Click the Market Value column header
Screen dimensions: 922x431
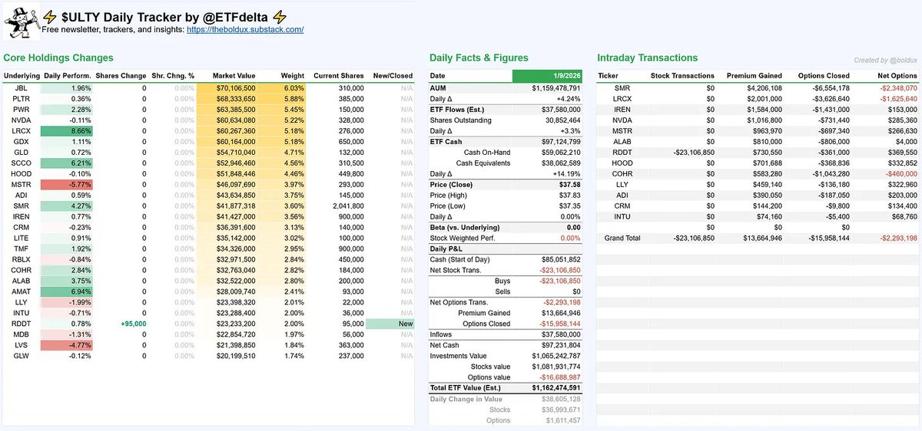[x=234, y=76]
